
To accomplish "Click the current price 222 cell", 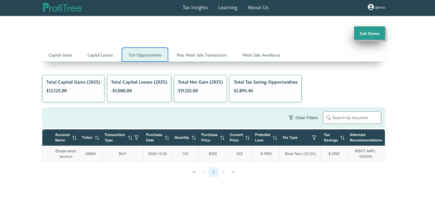I will point(240,154).
